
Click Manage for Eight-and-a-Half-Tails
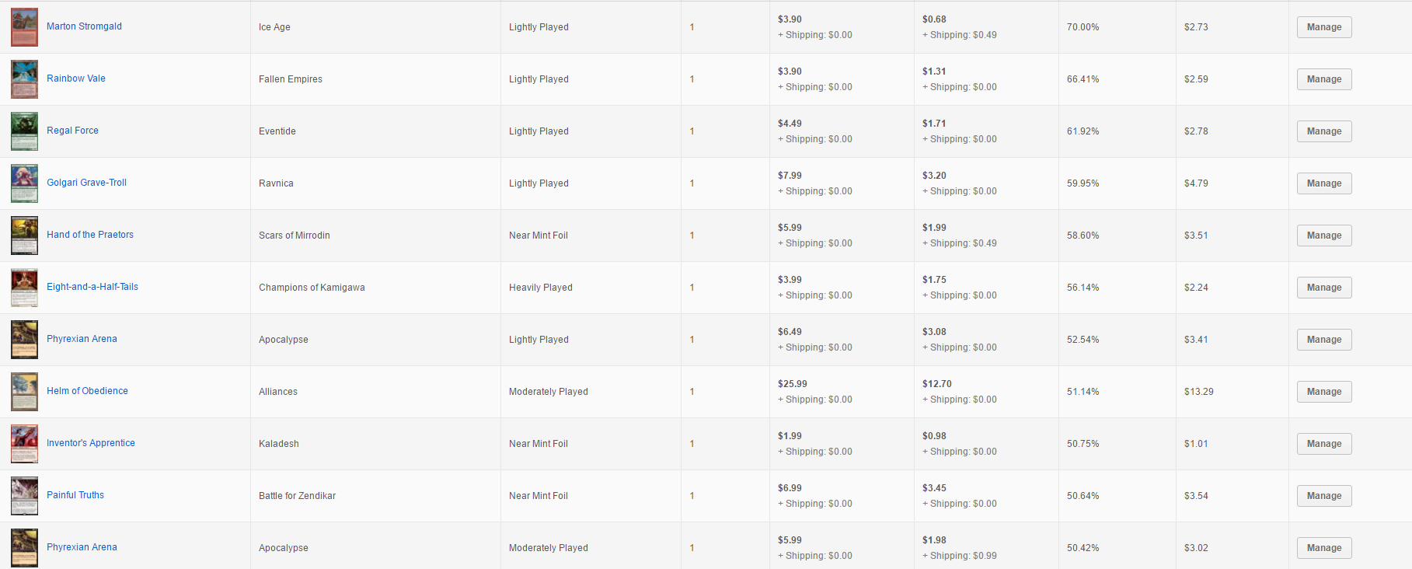tap(1323, 288)
